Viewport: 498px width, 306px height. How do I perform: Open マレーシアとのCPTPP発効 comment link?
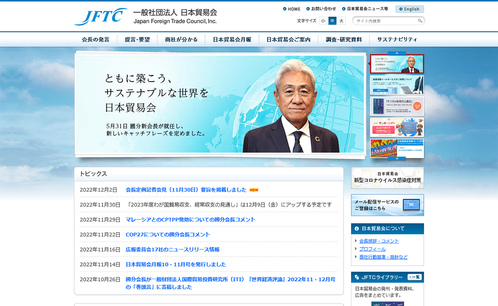190,220
